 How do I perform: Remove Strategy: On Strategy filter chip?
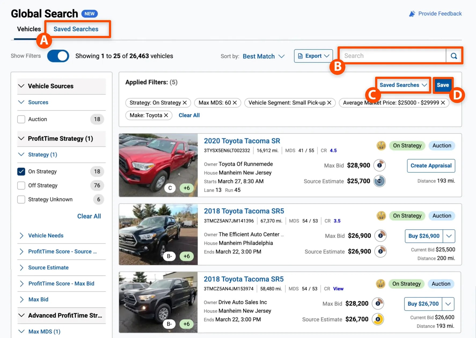click(185, 103)
